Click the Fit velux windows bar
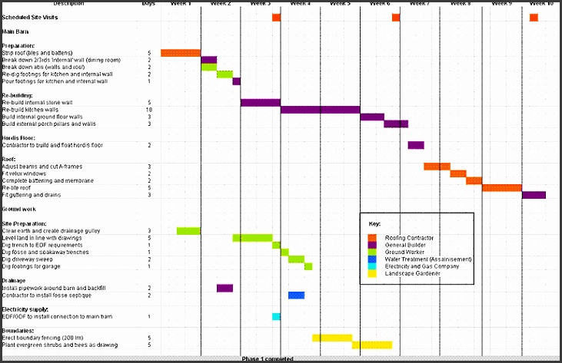This screenshot has width=562, height=363. point(458,173)
